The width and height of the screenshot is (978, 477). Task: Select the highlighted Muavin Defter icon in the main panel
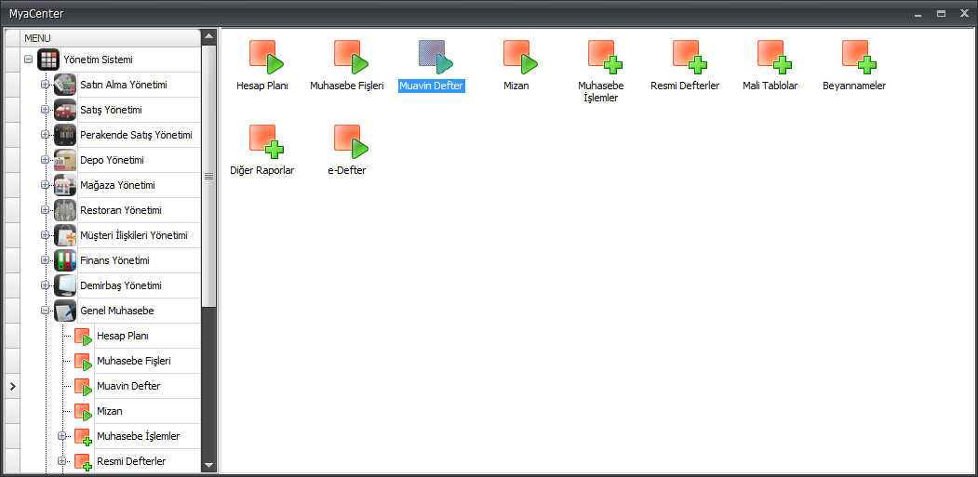click(x=435, y=57)
